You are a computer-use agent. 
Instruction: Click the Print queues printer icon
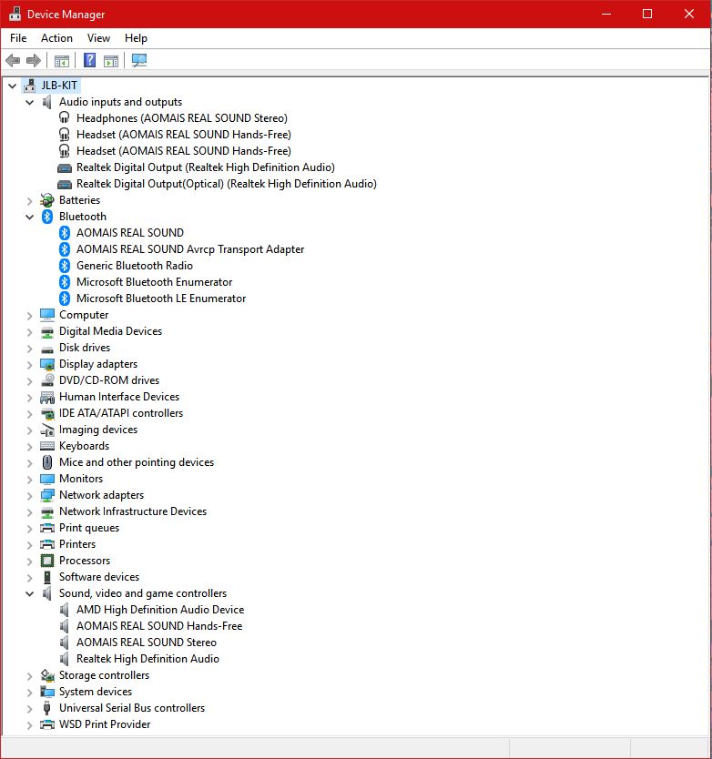pos(47,528)
